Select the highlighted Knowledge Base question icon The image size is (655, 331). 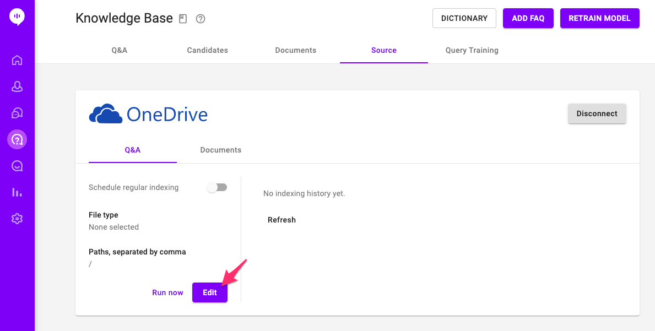coord(17,139)
